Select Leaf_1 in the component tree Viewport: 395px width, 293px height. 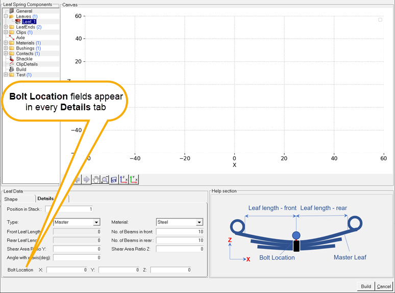point(29,21)
